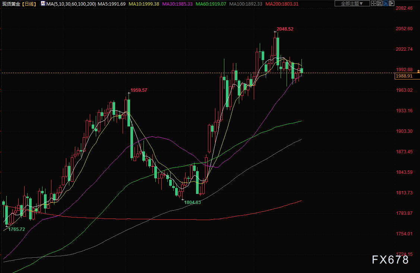Click the 1804.63 low price label
The image size is (420, 273).
coord(192,203)
